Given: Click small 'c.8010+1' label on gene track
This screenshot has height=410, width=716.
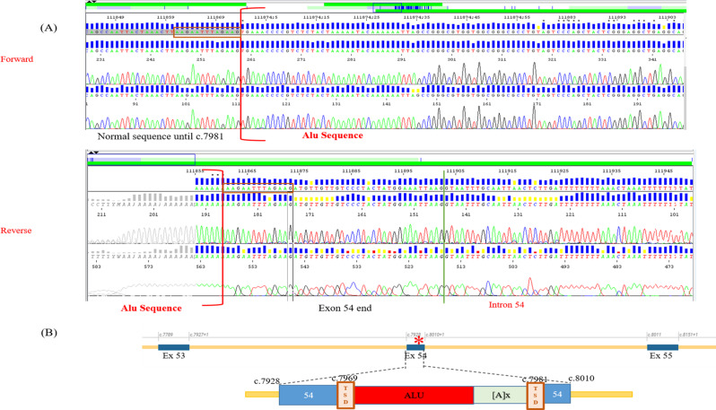Looking at the screenshot, I should 434,335.
